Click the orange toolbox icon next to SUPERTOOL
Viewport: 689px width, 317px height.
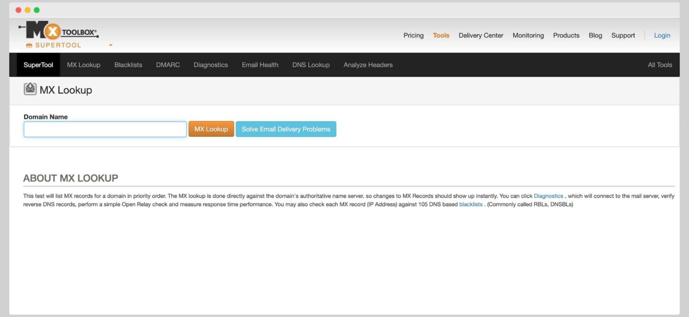point(29,45)
